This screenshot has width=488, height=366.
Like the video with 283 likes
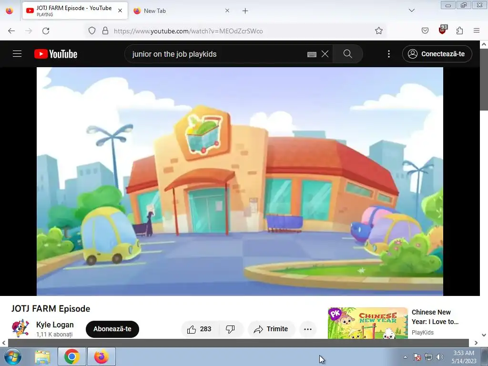pyautogui.click(x=200, y=329)
